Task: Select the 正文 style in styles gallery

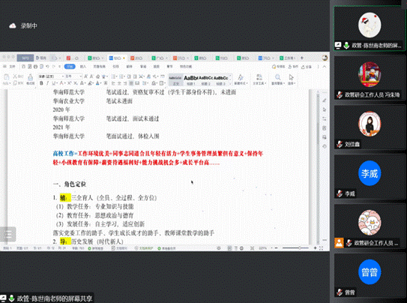Action: point(175,80)
